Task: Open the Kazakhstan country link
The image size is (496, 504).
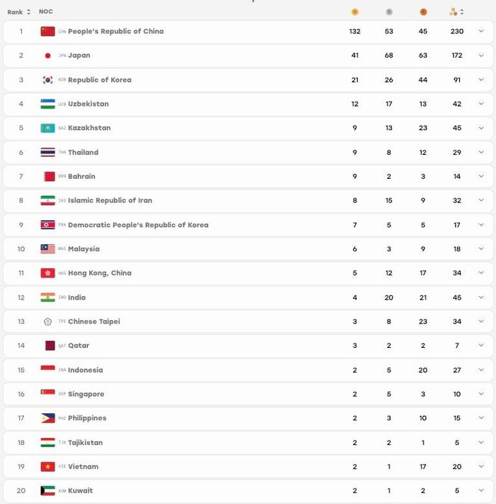Action: [89, 128]
